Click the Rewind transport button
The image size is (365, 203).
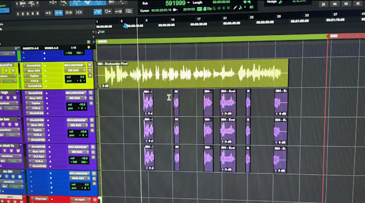point(335,4)
